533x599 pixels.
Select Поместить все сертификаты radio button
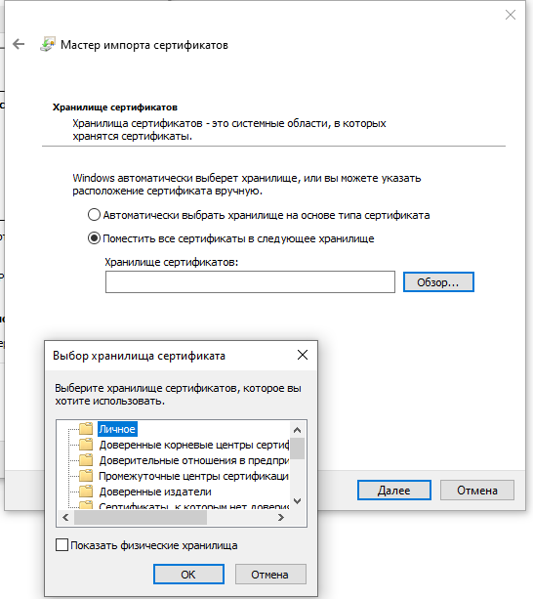pyautogui.click(x=94, y=238)
